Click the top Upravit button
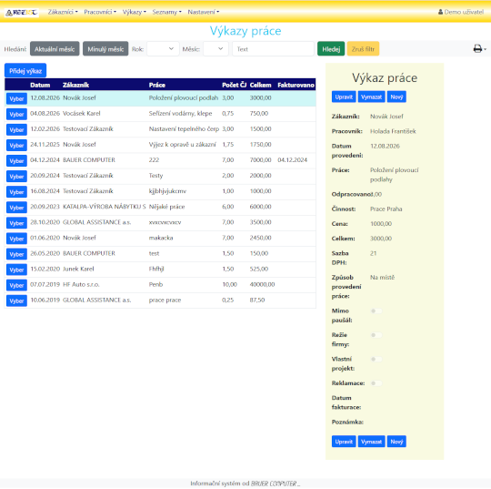Screen dimensions: 491x489 coord(344,97)
